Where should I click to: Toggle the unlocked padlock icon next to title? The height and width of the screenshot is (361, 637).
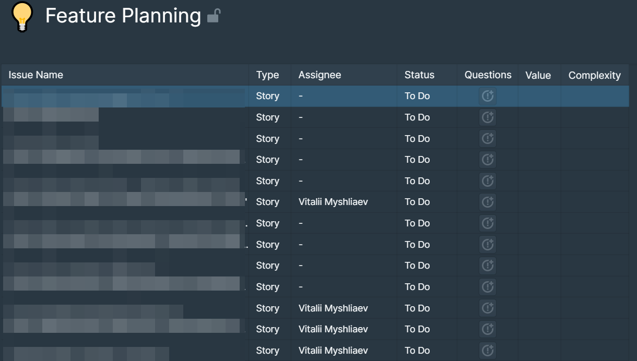pyautogui.click(x=214, y=16)
